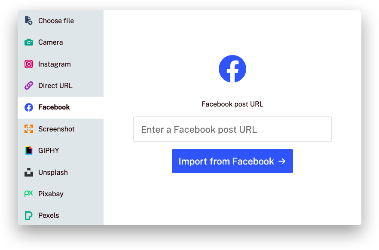Switch to the Direct URL tab
The width and height of the screenshot is (379, 250).
(x=61, y=85)
